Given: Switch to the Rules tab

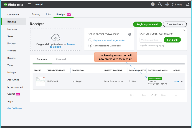Looking at the screenshot, I should [x=48, y=14].
